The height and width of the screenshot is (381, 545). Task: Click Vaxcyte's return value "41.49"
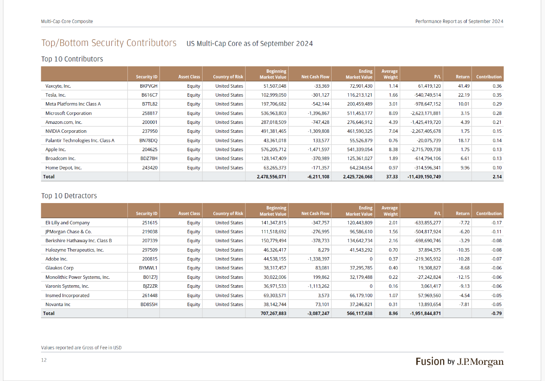point(463,86)
